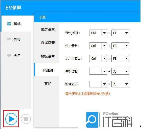Switch to 录屏设置 settings section
141x129 pixels.
click(x=47, y=29)
